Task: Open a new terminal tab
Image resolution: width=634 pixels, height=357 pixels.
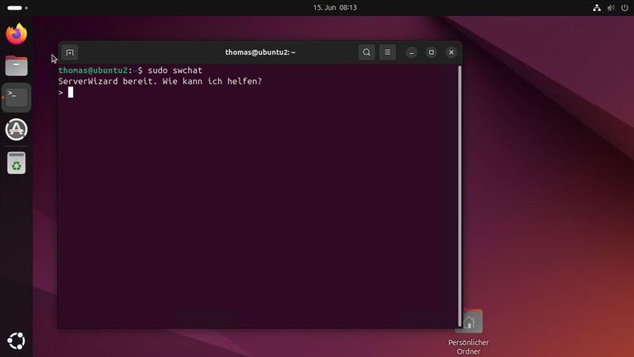Action: (x=70, y=52)
